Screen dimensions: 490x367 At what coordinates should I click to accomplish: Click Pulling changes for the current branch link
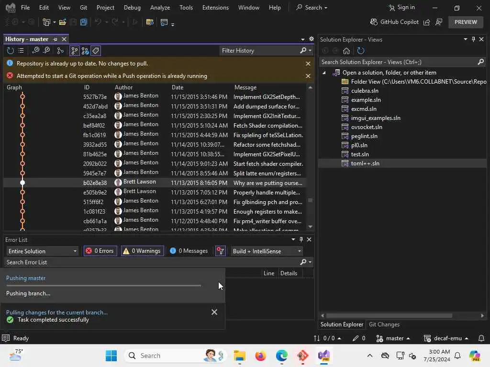tap(56, 313)
